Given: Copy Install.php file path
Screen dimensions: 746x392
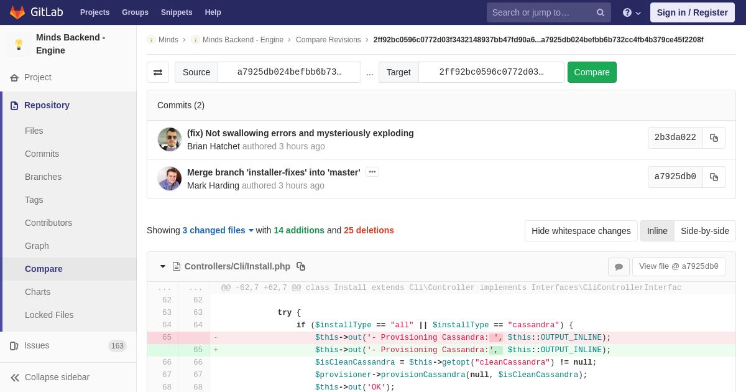Looking at the screenshot, I should tap(301, 266).
